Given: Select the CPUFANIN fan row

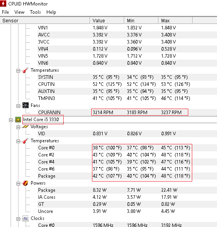Looking at the screenshot, I should tap(108, 113).
